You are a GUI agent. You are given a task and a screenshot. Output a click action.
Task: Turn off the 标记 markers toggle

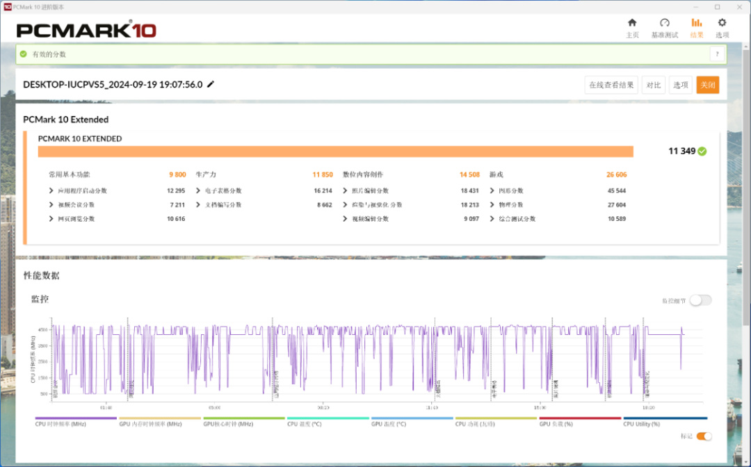[x=704, y=436]
